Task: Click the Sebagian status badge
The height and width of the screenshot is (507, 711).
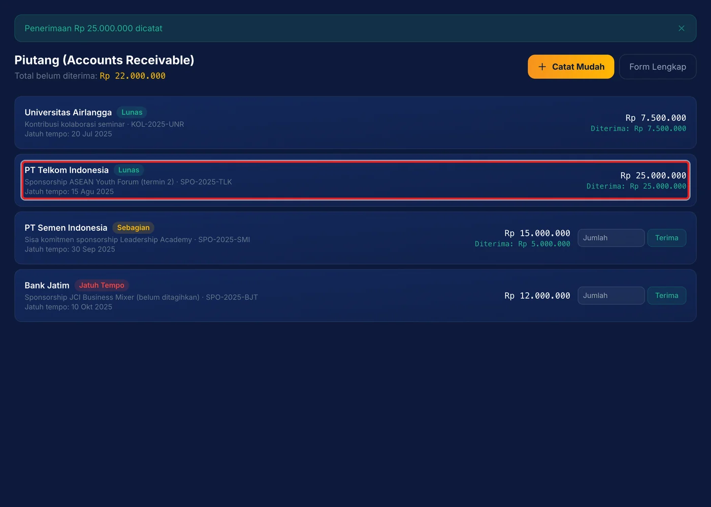Action: tap(133, 228)
